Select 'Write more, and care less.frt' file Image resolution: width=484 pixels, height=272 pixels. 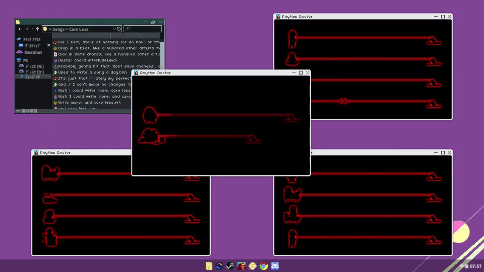click(x=87, y=102)
